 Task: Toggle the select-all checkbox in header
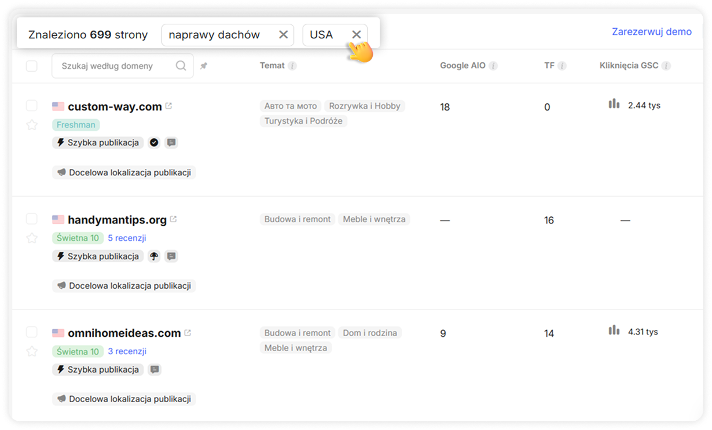[x=32, y=66]
